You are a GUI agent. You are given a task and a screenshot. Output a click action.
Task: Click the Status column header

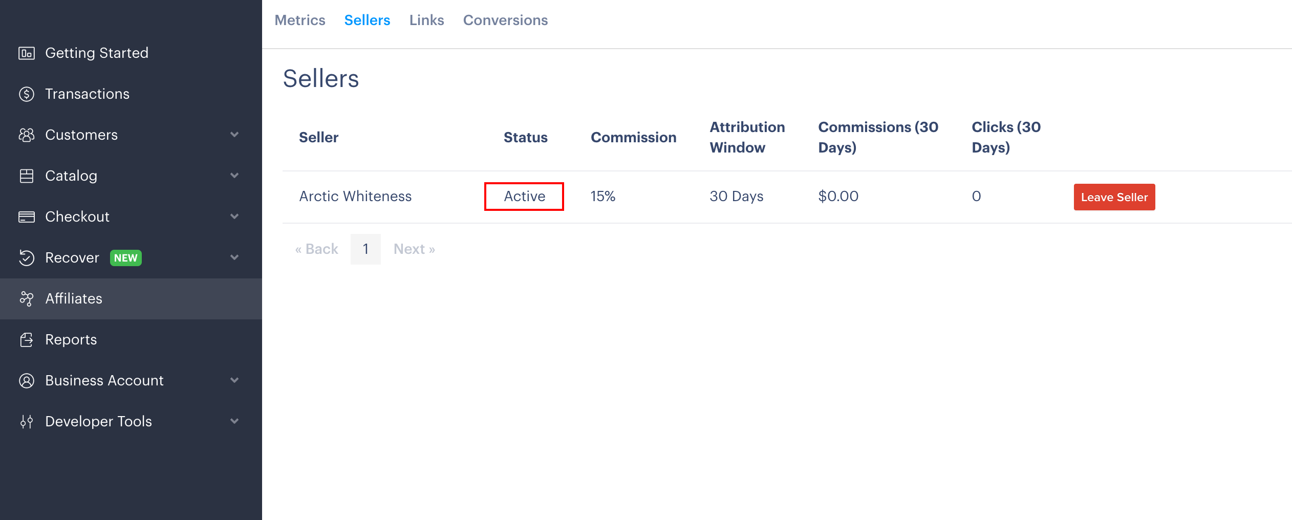(526, 137)
